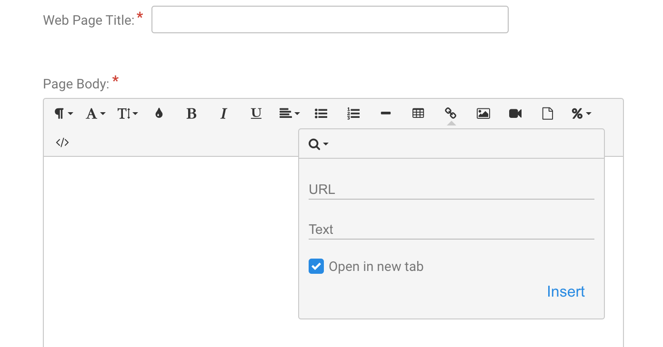Click the insert image icon
This screenshot has height=347, width=663.
point(483,114)
